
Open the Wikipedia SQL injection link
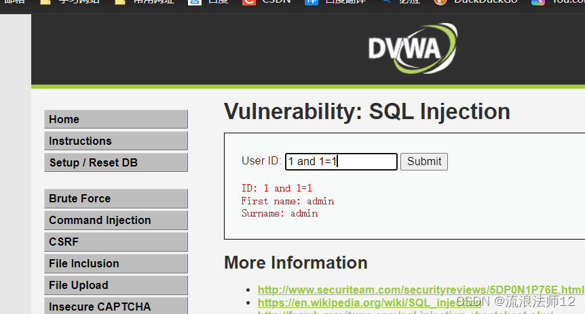[369, 303]
